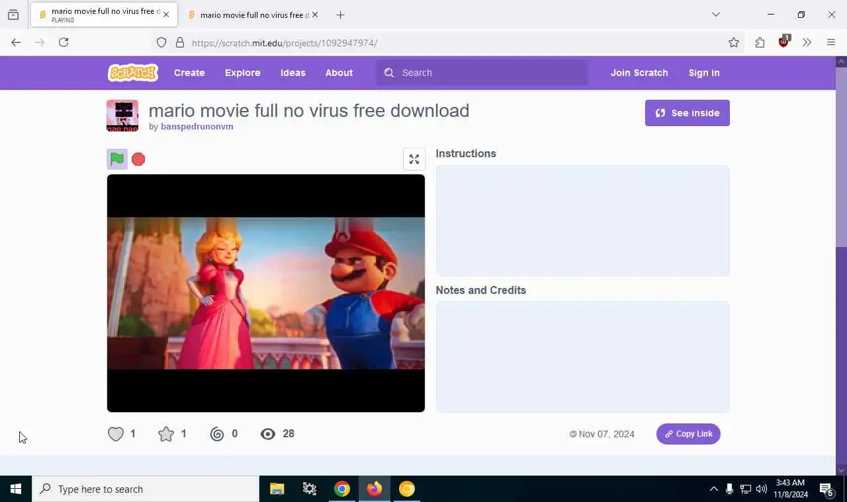Image resolution: width=847 pixels, height=502 pixels.
Task: Click the Scratch logo
Action: point(133,73)
